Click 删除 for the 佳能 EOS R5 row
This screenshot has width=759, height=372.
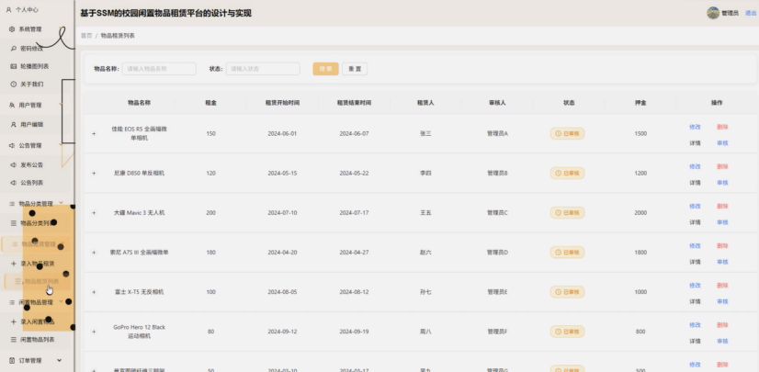tap(722, 127)
